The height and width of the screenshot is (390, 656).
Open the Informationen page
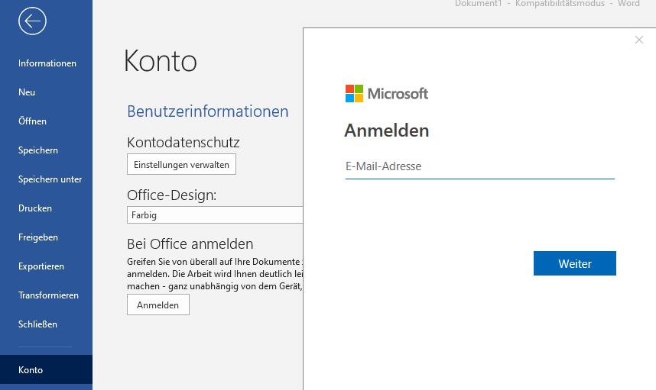pos(46,63)
